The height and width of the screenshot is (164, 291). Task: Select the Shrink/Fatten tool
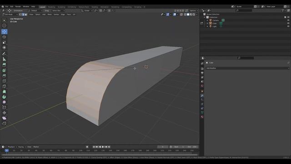pos(4,113)
